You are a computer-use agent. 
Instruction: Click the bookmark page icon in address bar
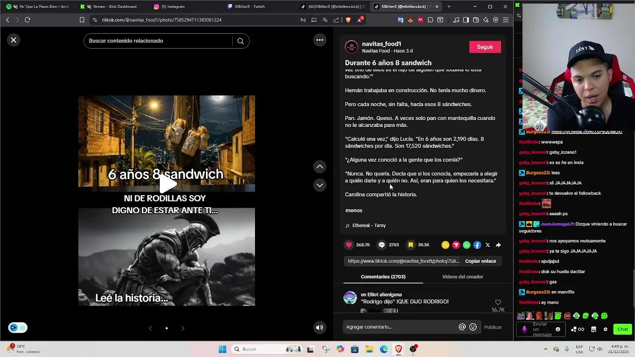[82, 20]
